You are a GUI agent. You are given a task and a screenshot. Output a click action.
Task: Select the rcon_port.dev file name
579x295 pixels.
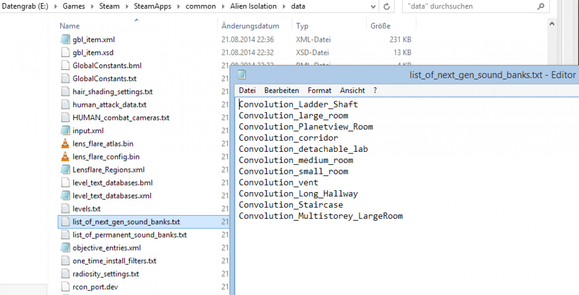tap(95, 287)
